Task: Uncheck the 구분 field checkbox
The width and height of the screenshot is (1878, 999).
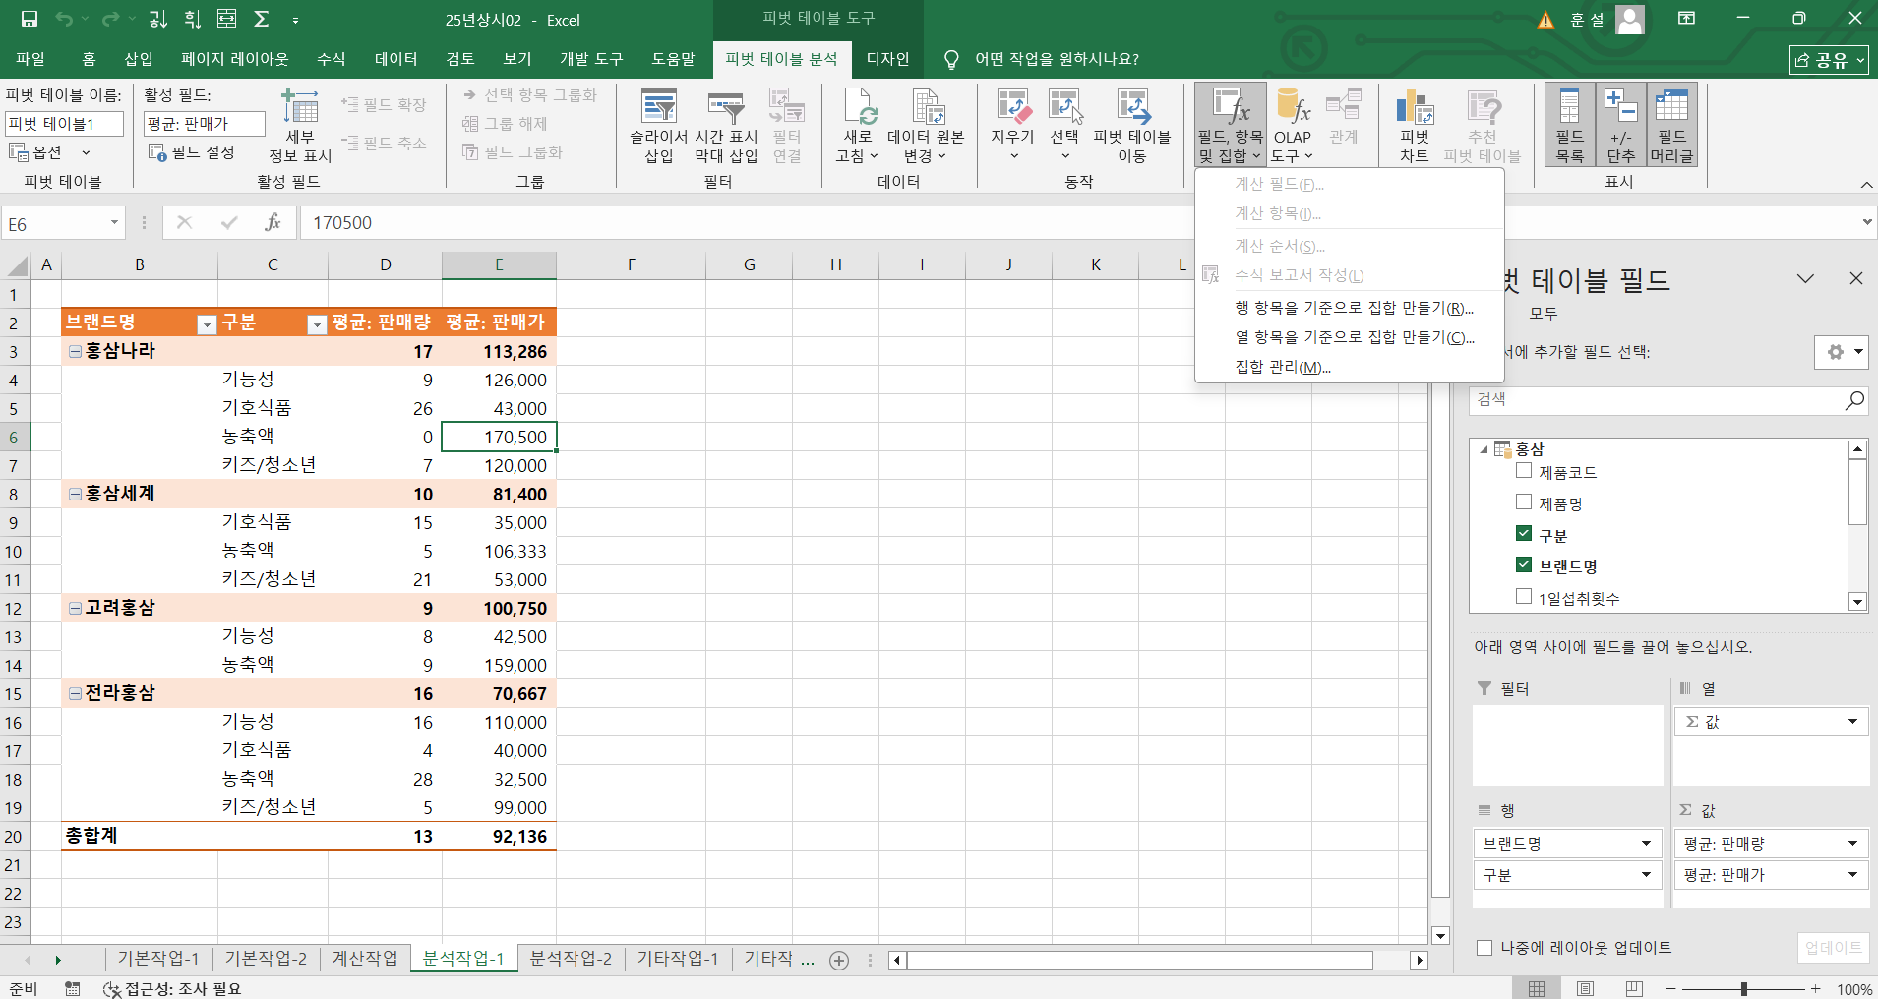Action: [1524, 534]
